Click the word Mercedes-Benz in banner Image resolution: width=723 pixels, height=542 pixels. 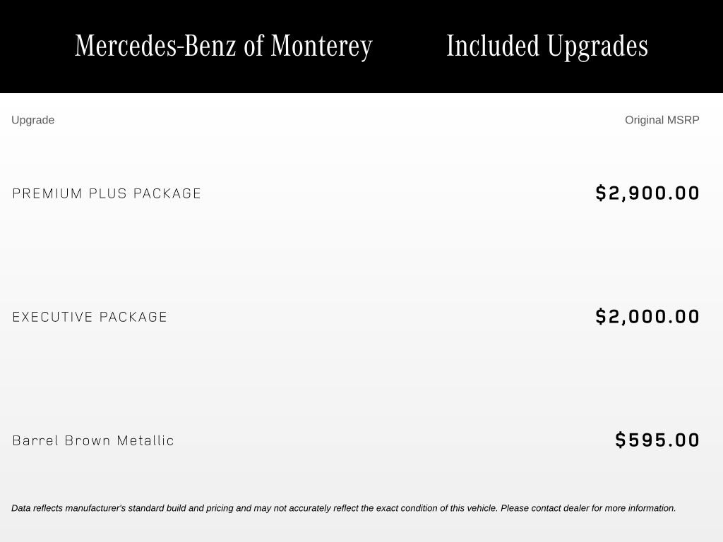point(155,46)
